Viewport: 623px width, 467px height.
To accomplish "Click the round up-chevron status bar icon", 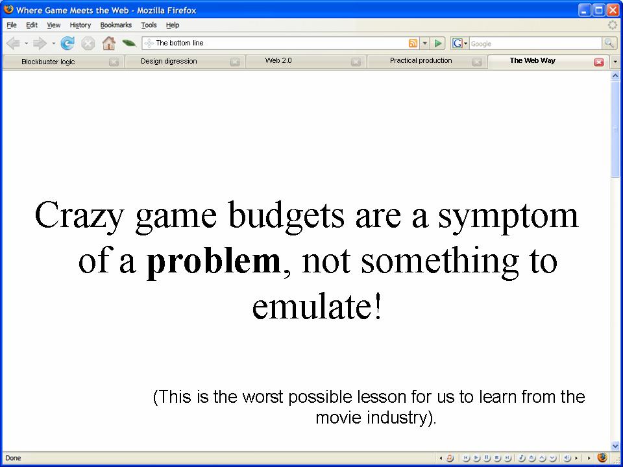I will click(x=543, y=458).
